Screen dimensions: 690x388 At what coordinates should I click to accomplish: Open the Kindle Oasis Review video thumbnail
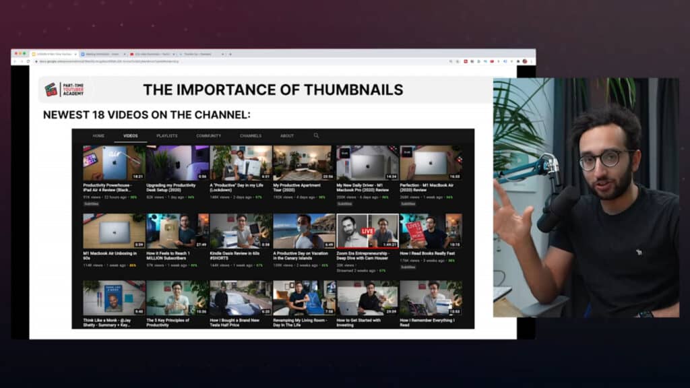[240, 231]
